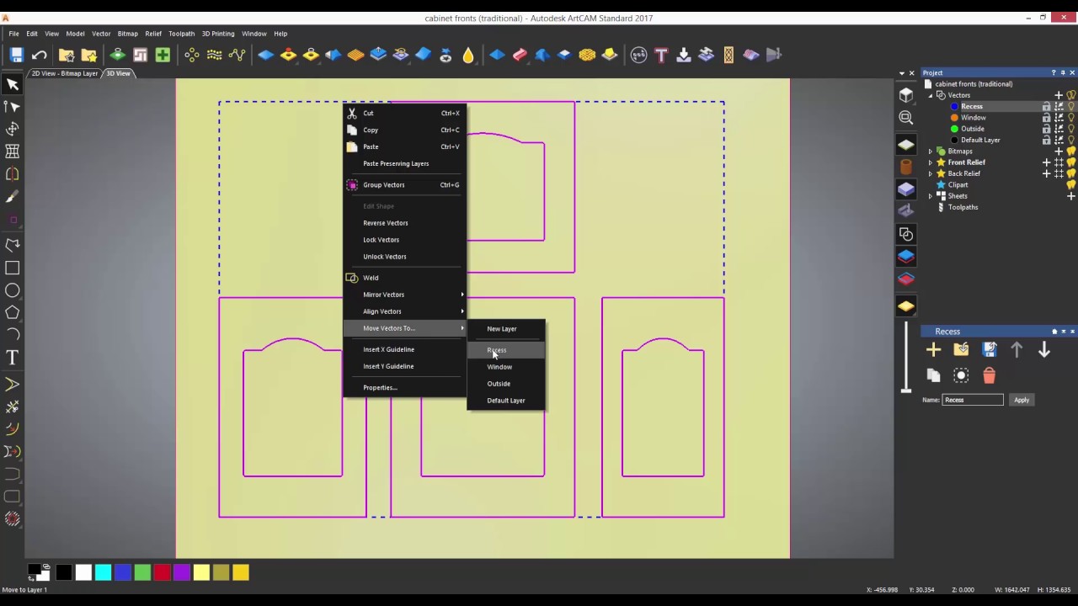Choose Properties in the context menu
Viewport: 1078px width, 606px height.
(404, 387)
